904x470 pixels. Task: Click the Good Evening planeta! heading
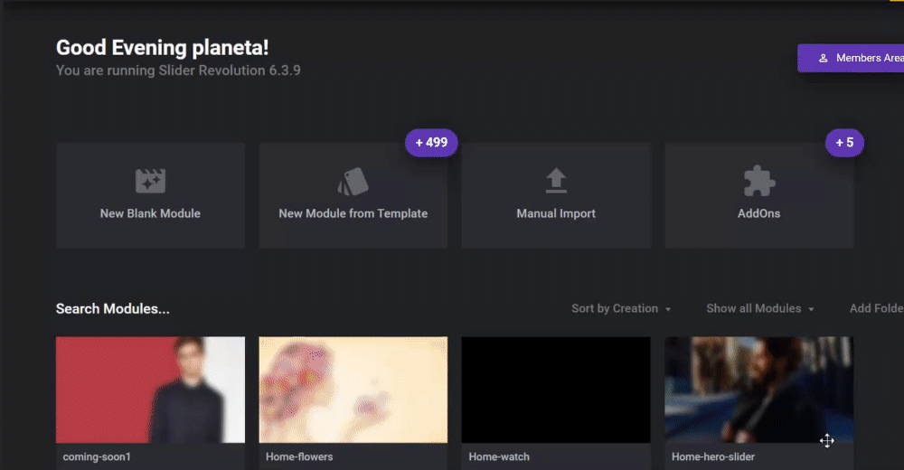click(162, 47)
